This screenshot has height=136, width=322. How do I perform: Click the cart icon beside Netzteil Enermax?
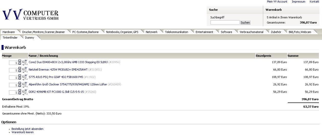(x=25, y=70)
